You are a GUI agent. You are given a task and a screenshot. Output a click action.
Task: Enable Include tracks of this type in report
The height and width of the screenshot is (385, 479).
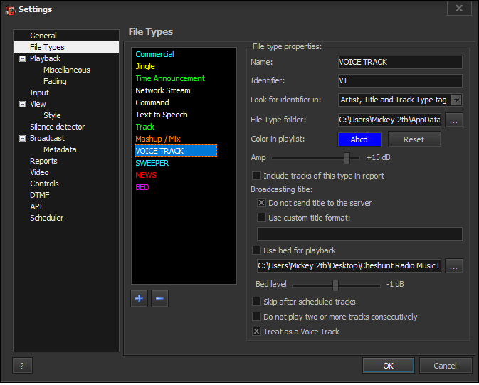click(256, 176)
